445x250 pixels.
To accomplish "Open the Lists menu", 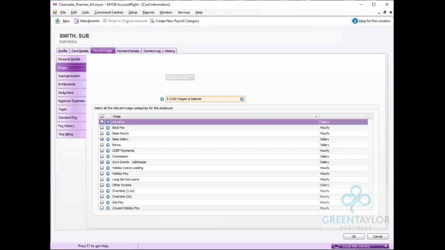I will point(85,12).
